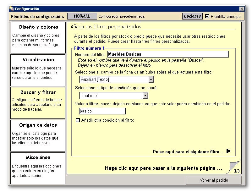Click the Configuración window title icon
The width and height of the screenshot is (252, 192).
12,8
